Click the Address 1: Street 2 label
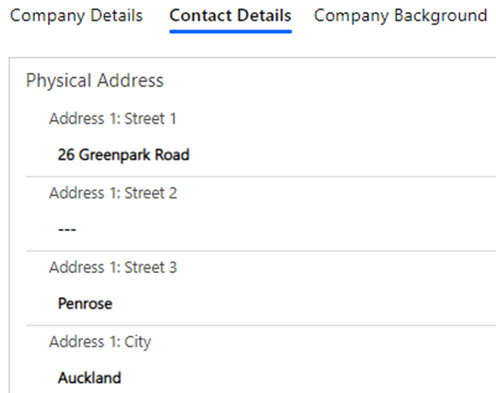 113,193
